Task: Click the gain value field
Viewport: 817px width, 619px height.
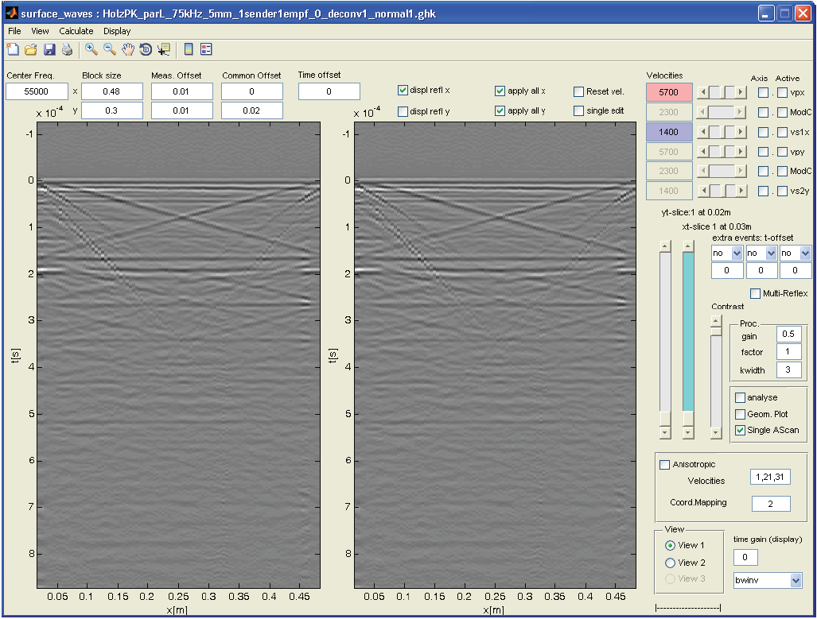Action: pyautogui.click(x=788, y=335)
